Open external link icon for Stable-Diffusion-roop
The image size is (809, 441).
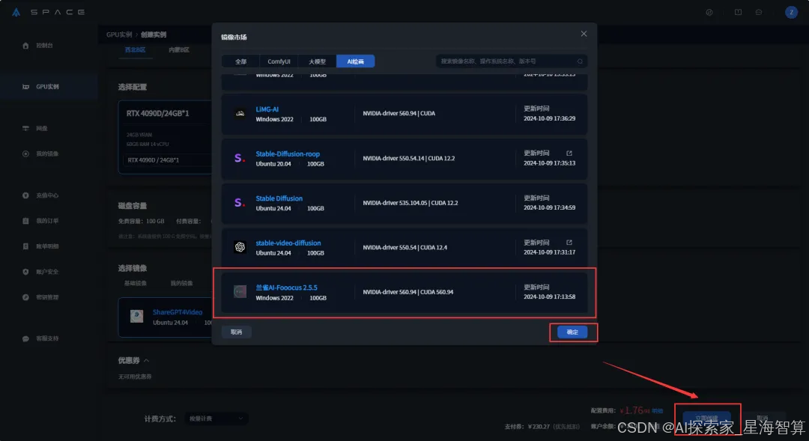pos(569,153)
